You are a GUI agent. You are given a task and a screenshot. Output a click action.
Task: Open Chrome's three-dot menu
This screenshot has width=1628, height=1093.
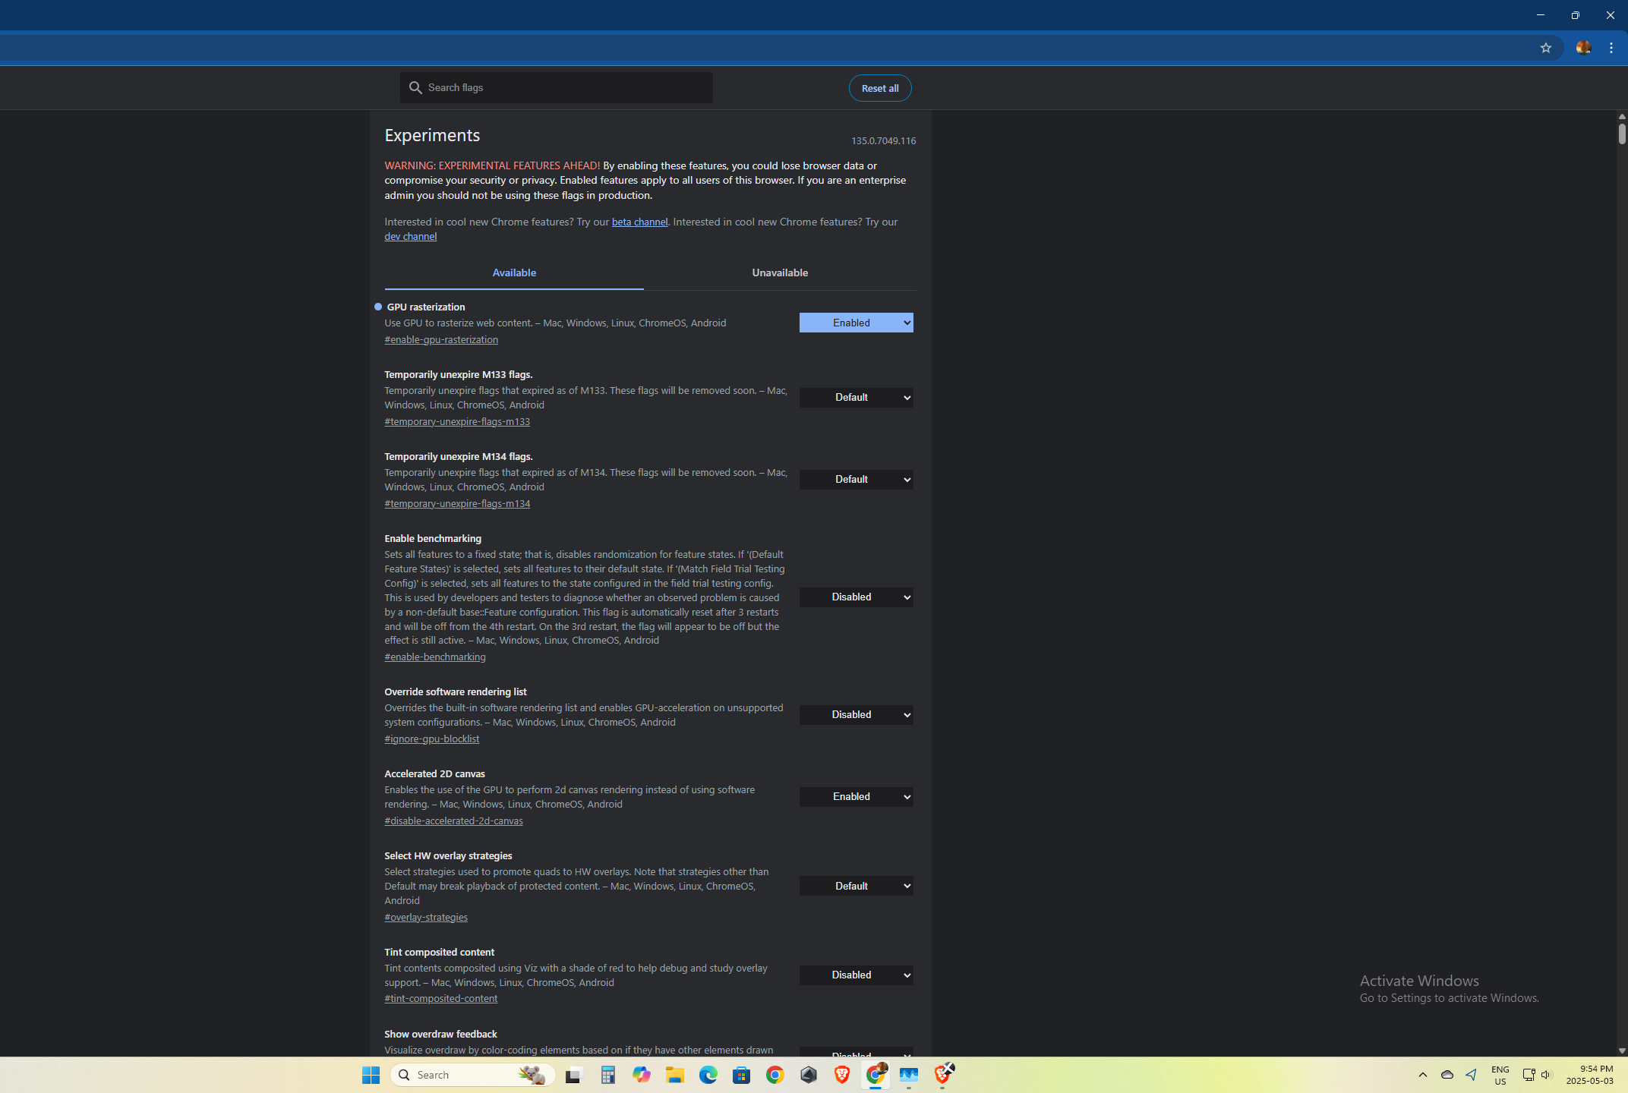1611,48
